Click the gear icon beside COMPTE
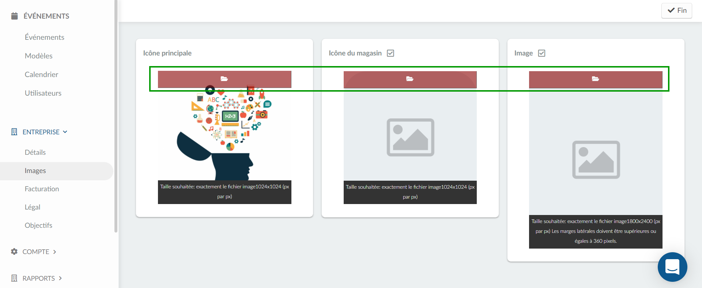This screenshot has width=702, height=288. pyautogui.click(x=14, y=251)
